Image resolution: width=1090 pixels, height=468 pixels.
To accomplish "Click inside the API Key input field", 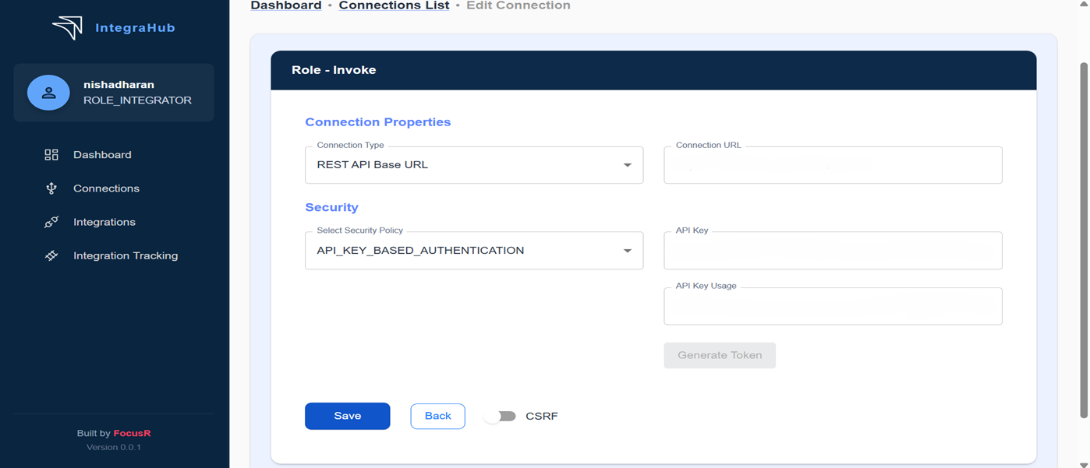I will coord(832,250).
